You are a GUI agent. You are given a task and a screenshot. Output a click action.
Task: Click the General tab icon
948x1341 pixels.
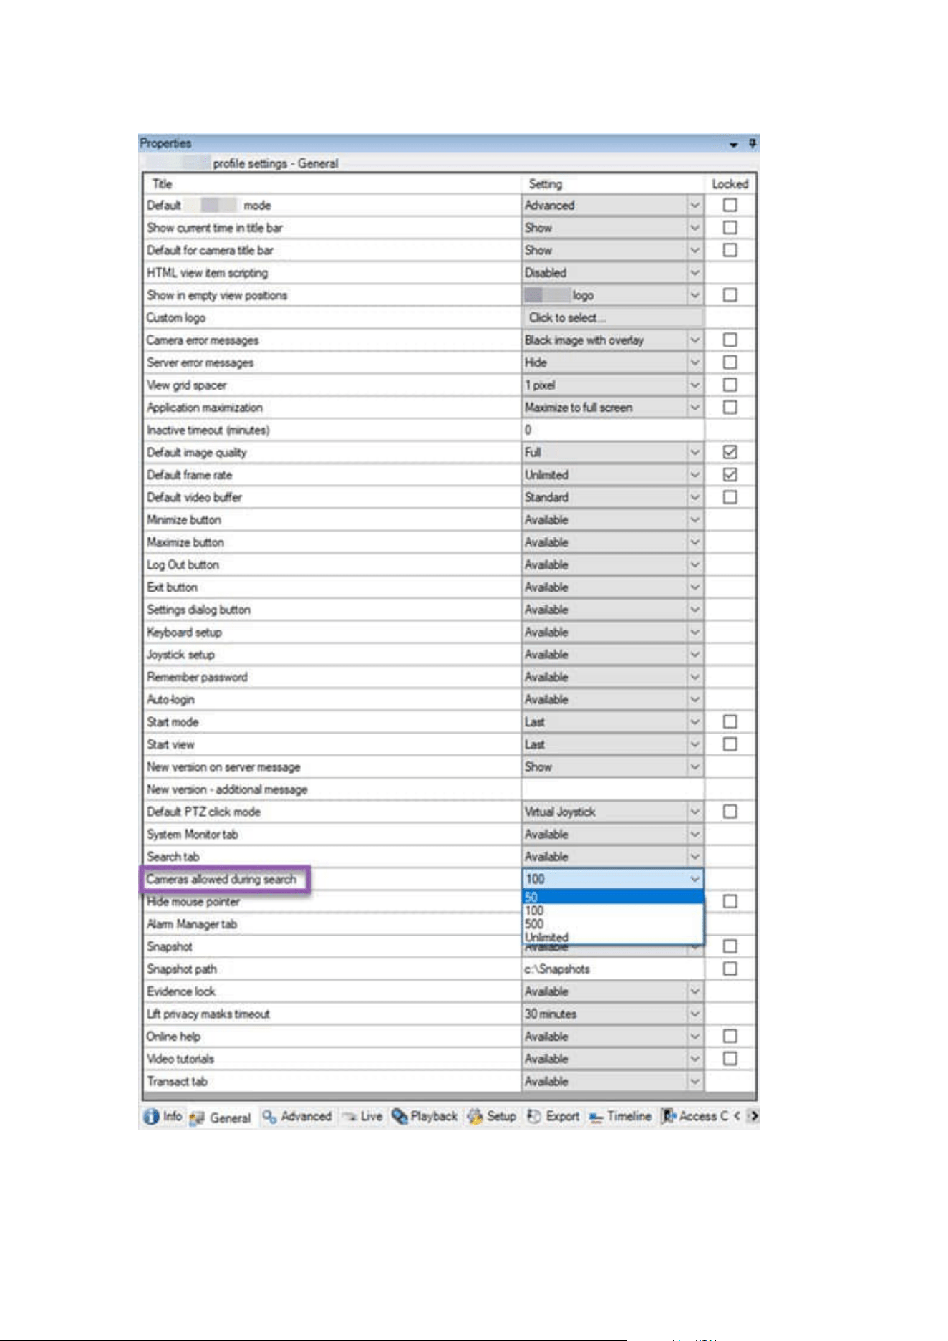tap(198, 1117)
